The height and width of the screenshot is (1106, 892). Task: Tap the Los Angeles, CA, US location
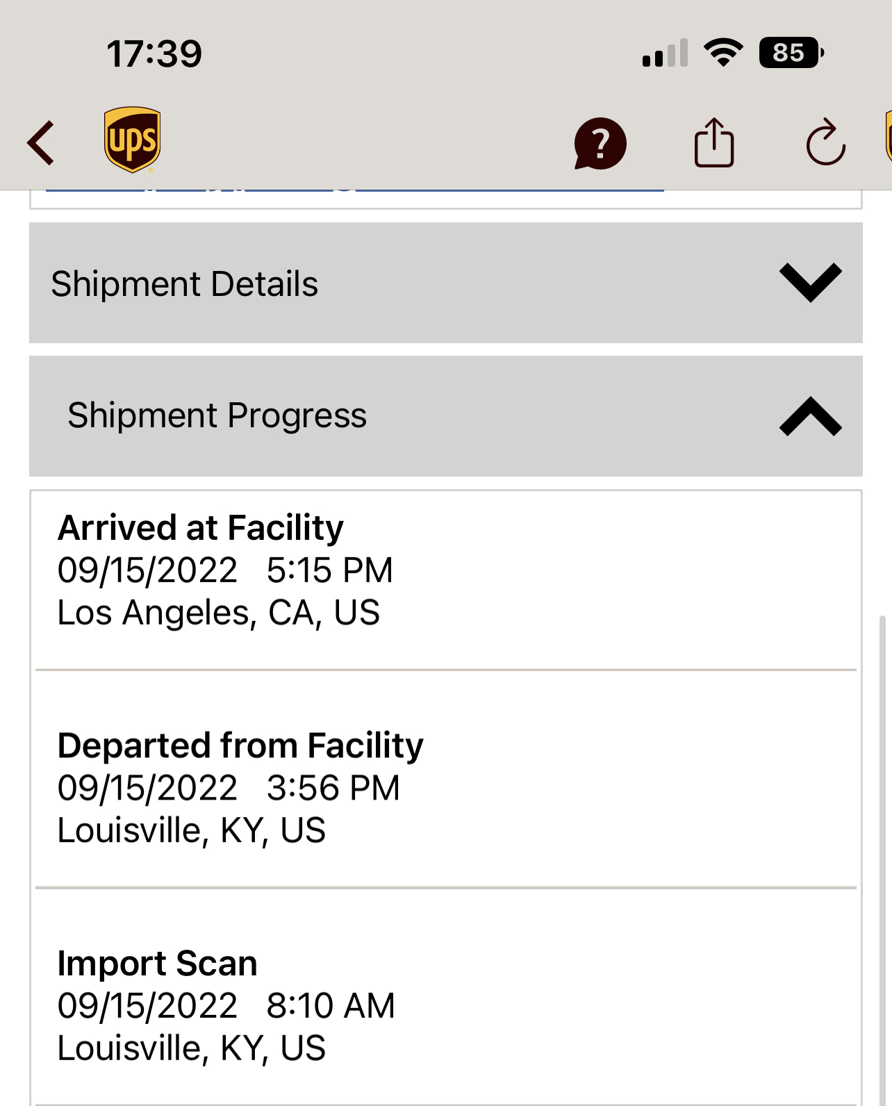pyautogui.click(x=219, y=613)
